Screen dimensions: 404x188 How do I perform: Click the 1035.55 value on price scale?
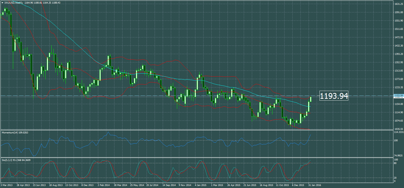398,129
